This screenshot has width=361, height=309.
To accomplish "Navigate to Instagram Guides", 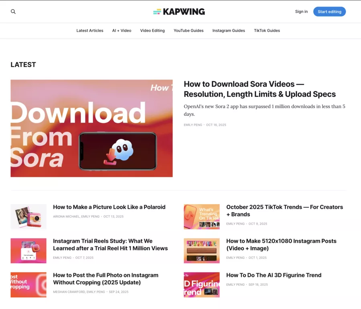I will [x=229, y=31].
